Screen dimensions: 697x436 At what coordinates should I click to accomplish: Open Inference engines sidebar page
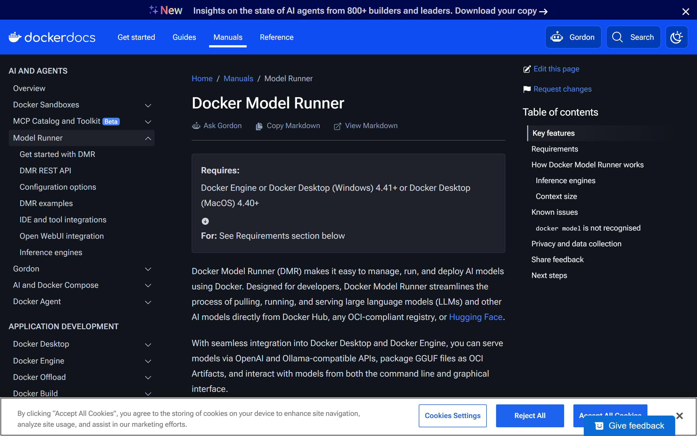click(x=51, y=252)
